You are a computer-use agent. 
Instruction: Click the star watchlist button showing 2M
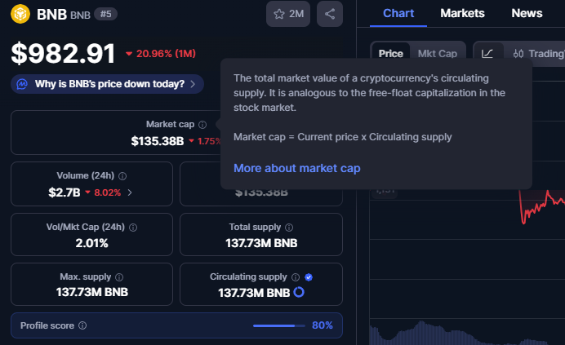tap(287, 14)
